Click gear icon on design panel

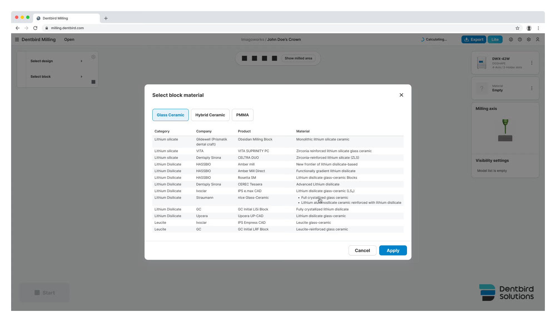(93, 57)
